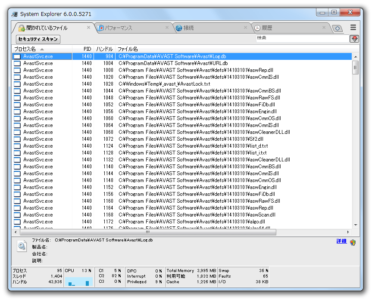Click the process icon in handle 1004 row
This screenshot has height=300, width=372.
[17, 63]
